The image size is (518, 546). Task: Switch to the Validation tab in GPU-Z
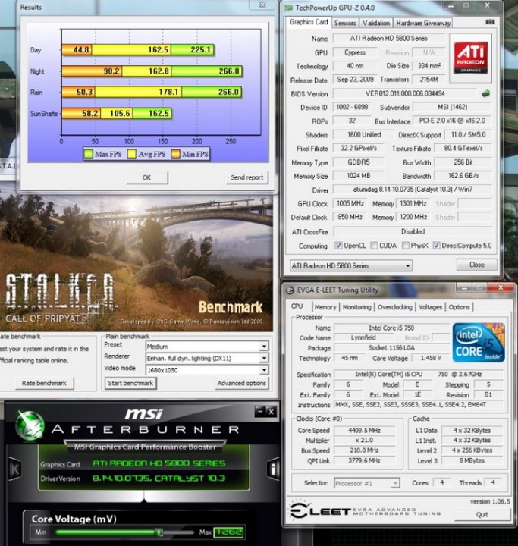coord(376,23)
